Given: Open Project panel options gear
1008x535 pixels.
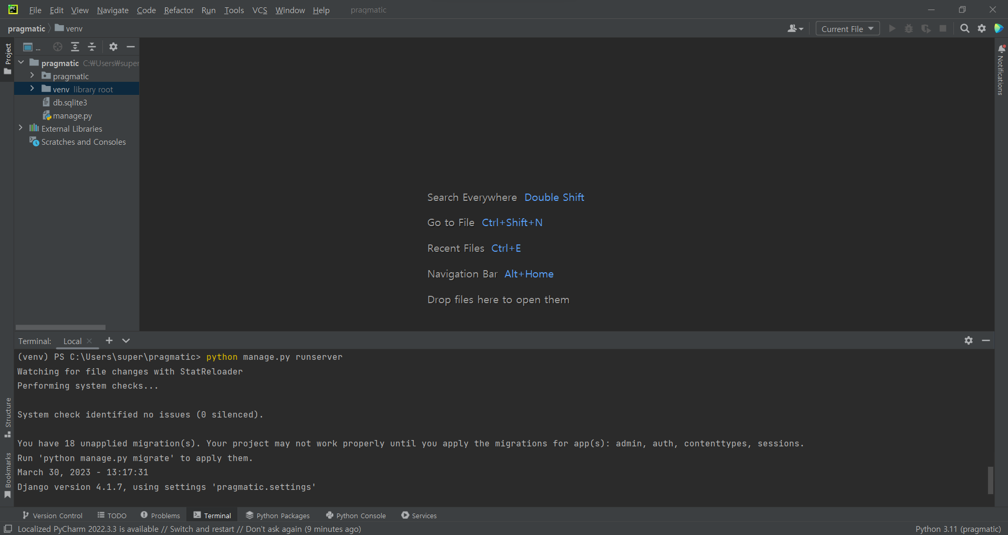Looking at the screenshot, I should (x=113, y=47).
